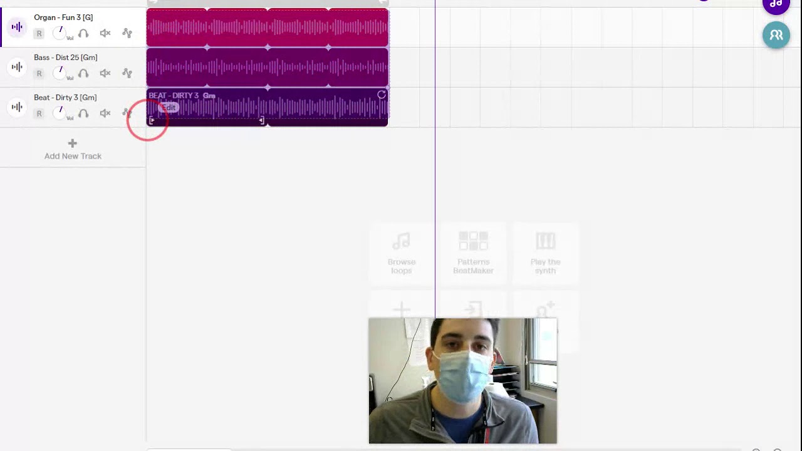802x451 pixels.
Task: Open Patterns BeatMaker
Action: tap(474, 253)
